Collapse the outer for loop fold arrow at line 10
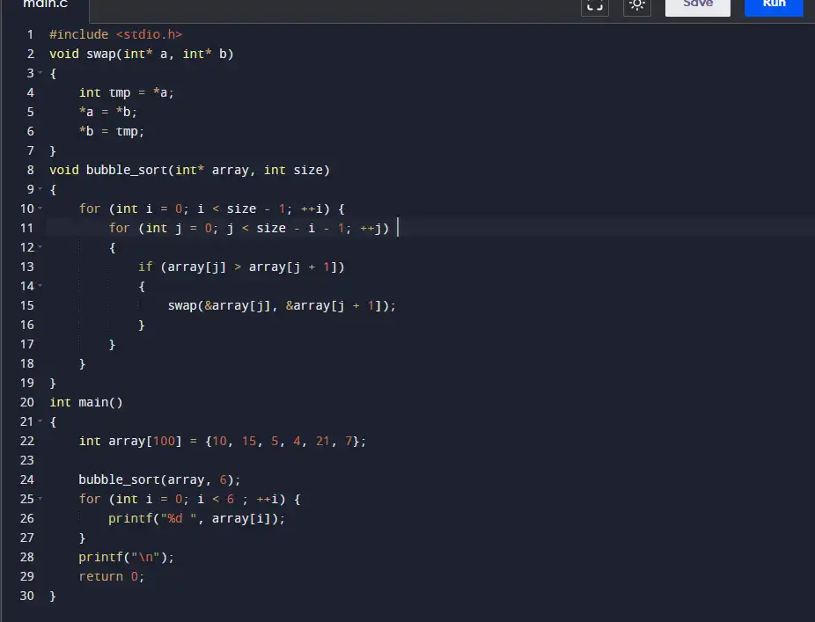This screenshot has width=815, height=622. (40, 209)
